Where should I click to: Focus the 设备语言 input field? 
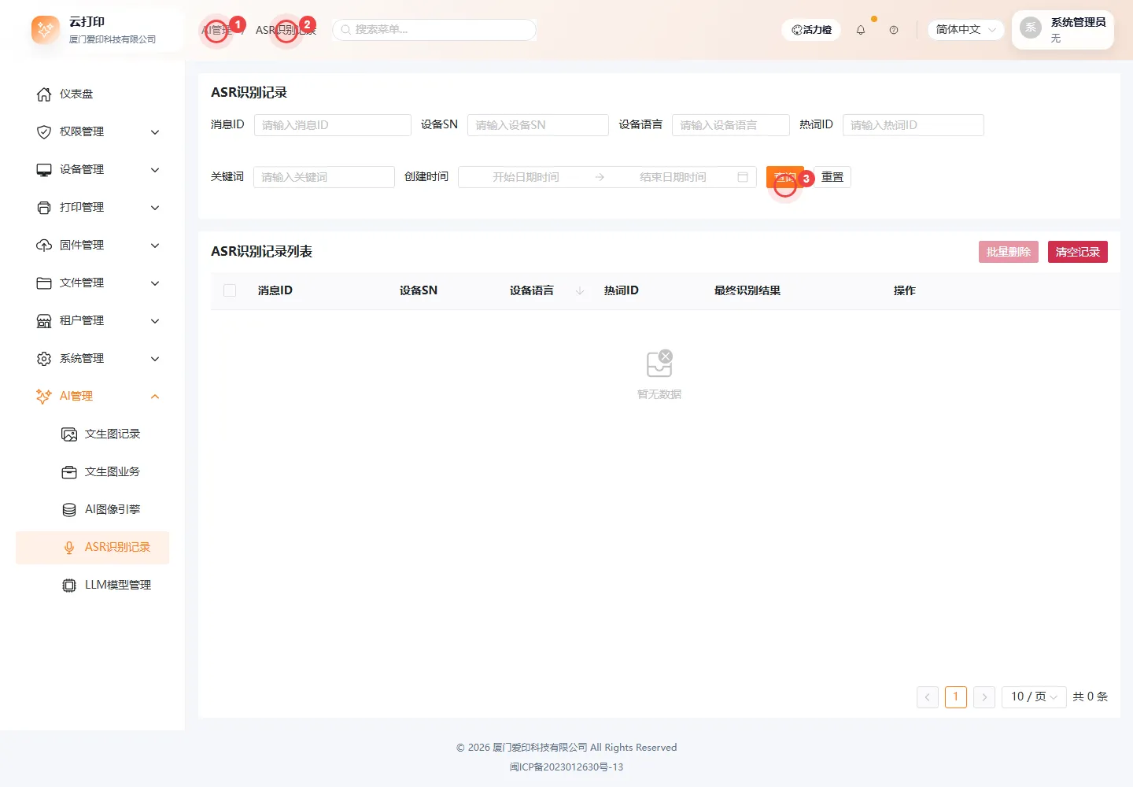pos(731,125)
